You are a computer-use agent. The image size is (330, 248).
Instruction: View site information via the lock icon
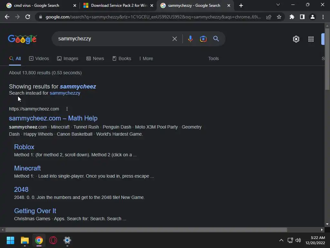click(x=41, y=17)
